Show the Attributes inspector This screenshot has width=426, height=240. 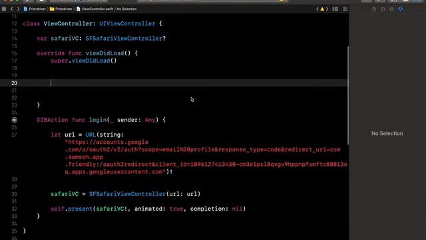pos(401,9)
